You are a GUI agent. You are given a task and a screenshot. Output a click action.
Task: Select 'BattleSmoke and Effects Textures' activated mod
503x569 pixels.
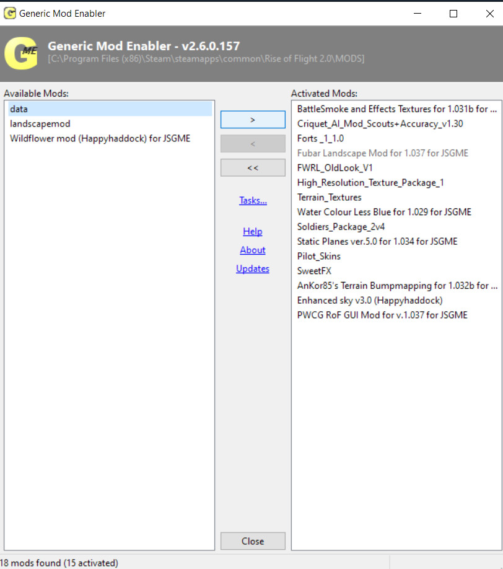[396, 109]
